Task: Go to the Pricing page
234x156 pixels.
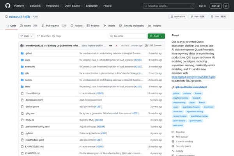Action: click(108, 6)
